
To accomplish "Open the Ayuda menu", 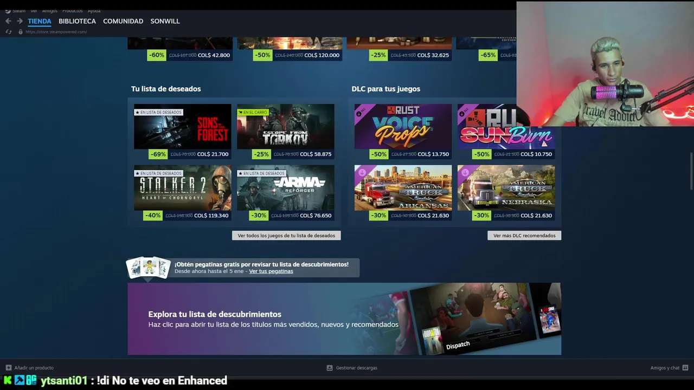I will click(x=94, y=11).
